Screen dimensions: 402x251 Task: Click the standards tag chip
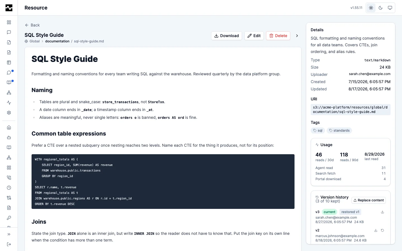[339, 131]
